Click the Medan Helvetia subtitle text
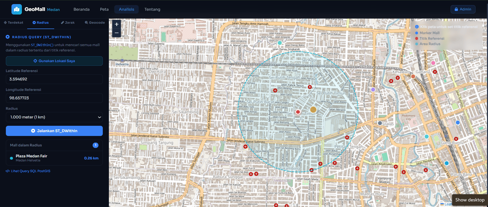 (x=28, y=160)
